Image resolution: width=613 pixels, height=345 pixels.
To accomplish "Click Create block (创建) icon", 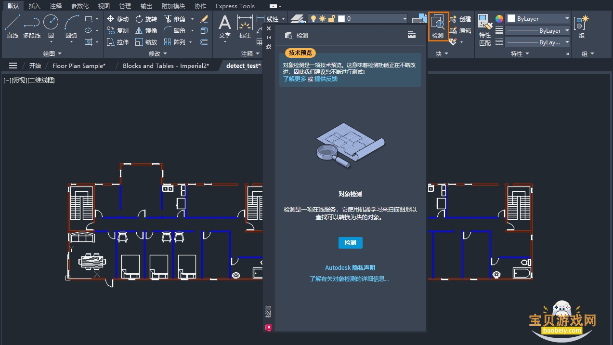I will [x=460, y=19].
